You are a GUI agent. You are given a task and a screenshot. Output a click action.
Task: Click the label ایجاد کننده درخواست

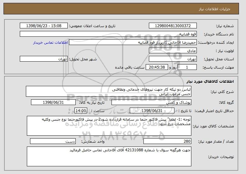coord(216,43)
